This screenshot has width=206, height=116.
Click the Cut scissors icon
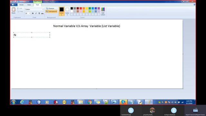(18, 8)
